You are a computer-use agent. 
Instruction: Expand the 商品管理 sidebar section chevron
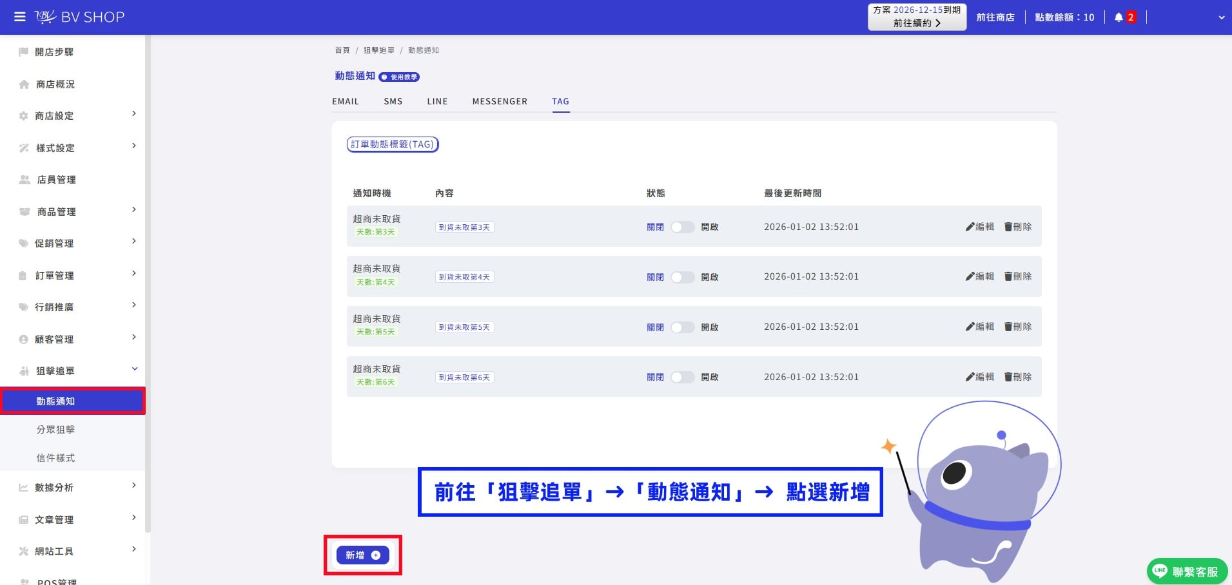(x=134, y=209)
